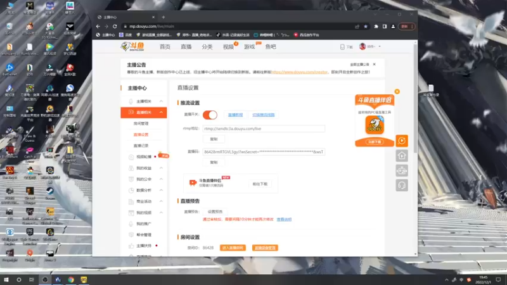
Task: Click the browser address bar mp.douyu.com
Action: pyautogui.click(x=238, y=27)
